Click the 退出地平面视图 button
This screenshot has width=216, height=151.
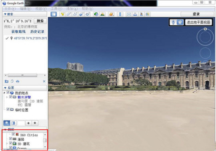click(198, 22)
